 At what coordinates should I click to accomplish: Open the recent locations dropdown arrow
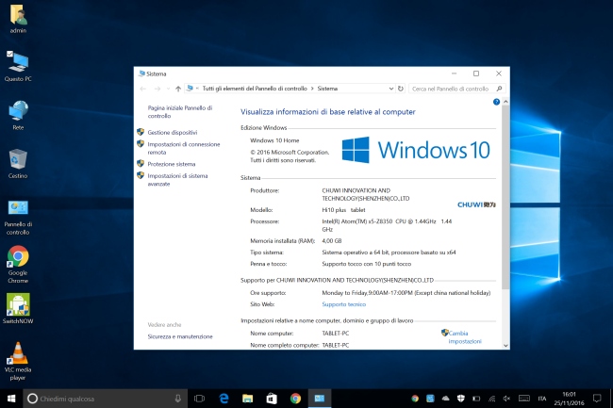(168, 89)
